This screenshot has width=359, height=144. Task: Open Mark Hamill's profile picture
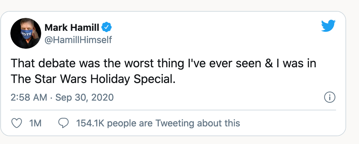pos(26,33)
